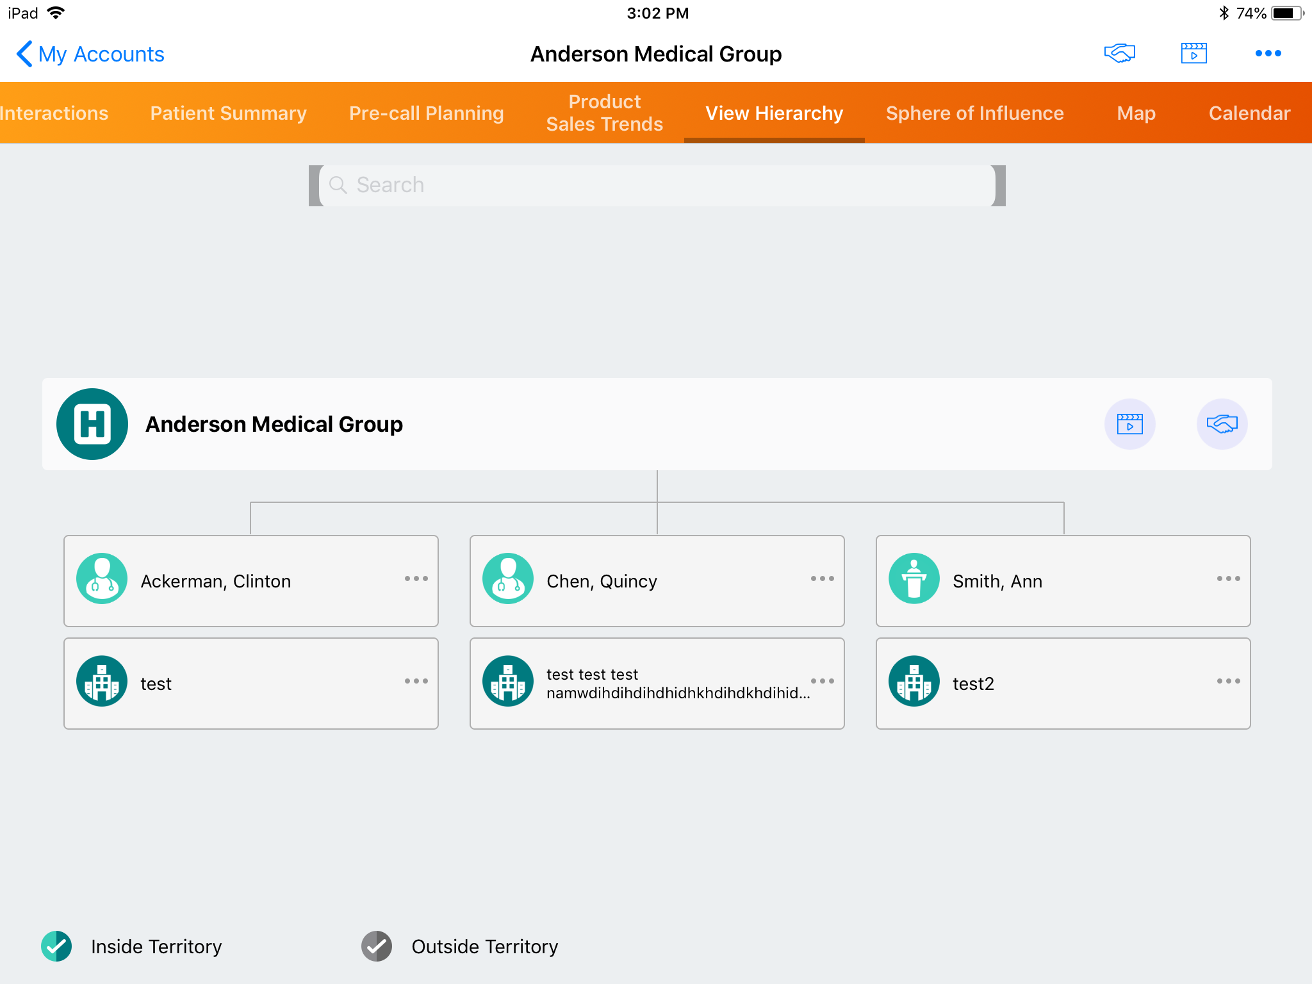The image size is (1312, 984).
Task: Tap the media icon on the Anderson Medical Group row
Action: coord(1129,424)
